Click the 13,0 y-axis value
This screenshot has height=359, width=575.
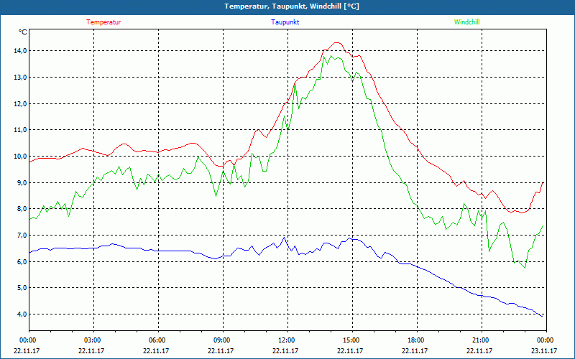tap(21, 78)
